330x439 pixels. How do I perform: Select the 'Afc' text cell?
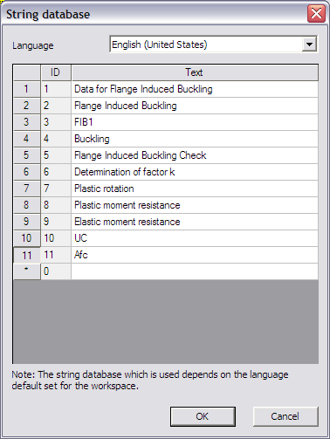(x=195, y=255)
